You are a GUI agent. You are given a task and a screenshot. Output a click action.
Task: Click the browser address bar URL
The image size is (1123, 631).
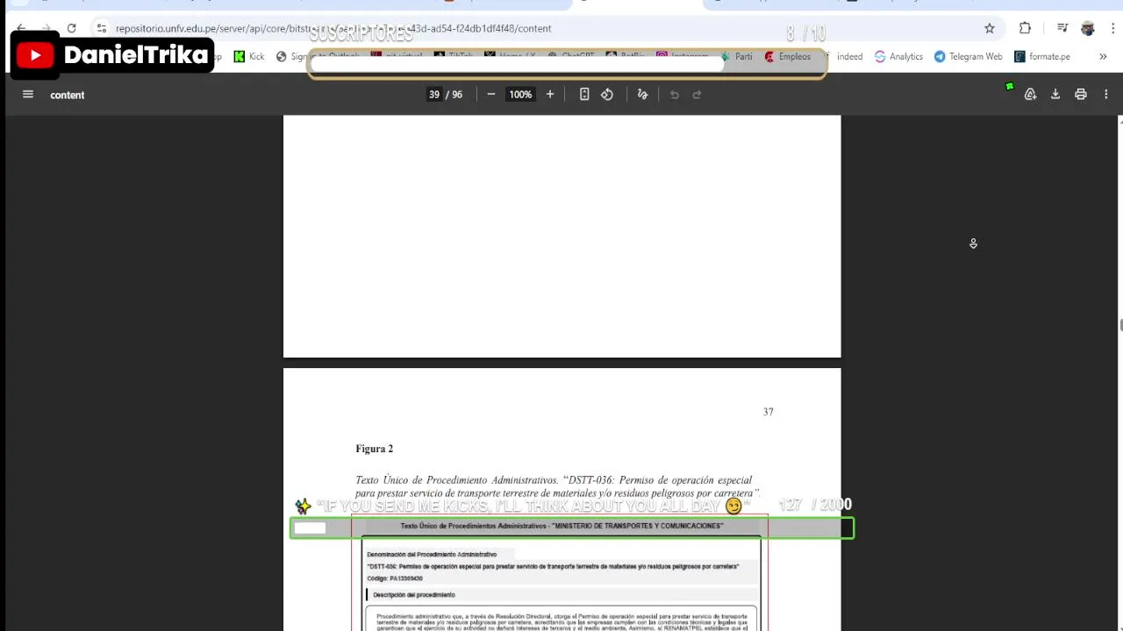pyautogui.click(x=333, y=28)
